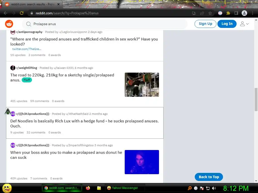
Task: Open user u/Legloriousnipponn profile
Action: tap(73, 32)
